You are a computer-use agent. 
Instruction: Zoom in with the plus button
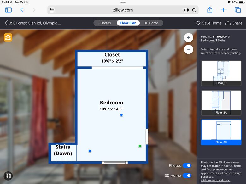coord(188,38)
